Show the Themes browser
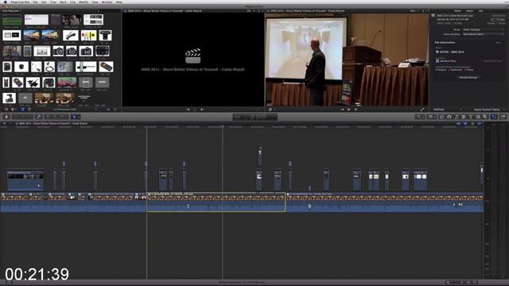 (x=485, y=117)
